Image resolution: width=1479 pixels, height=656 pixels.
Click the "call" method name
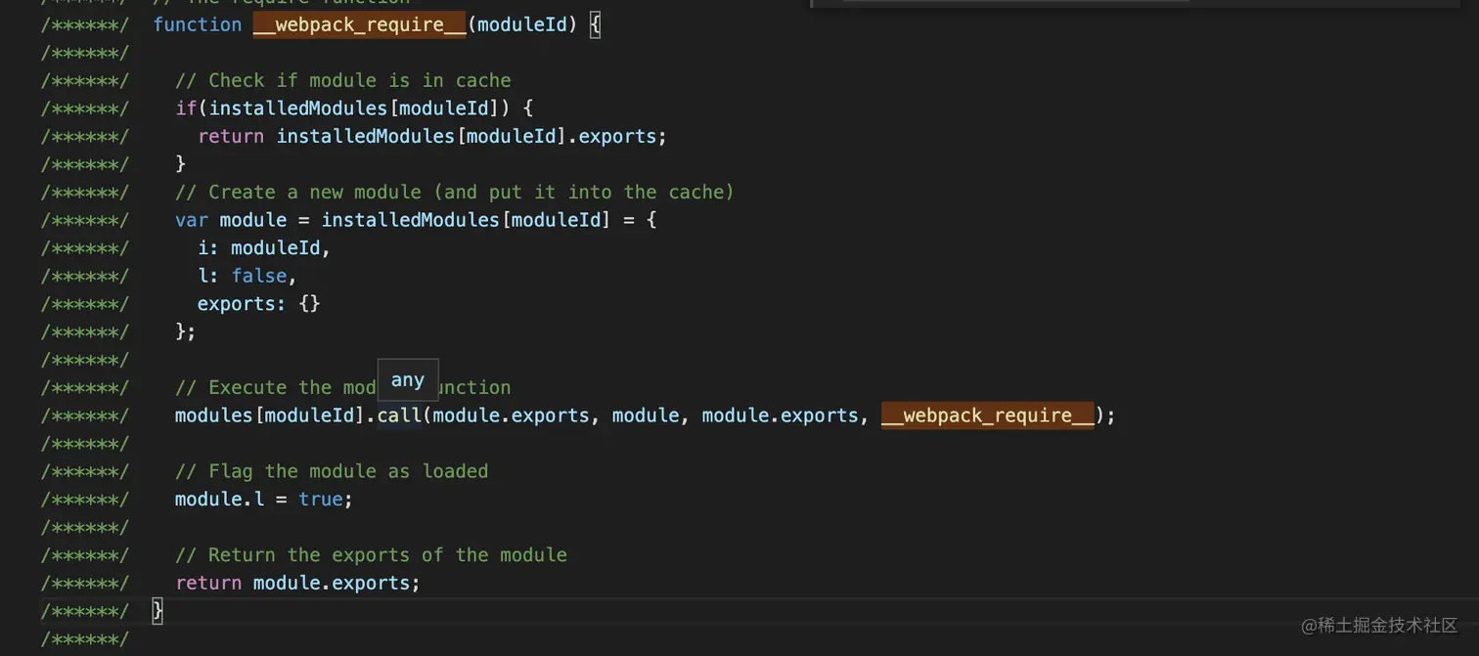pos(399,415)
